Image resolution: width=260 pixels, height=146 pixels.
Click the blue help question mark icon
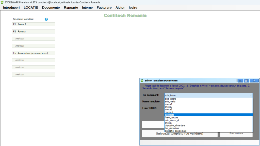tap(46, 19)
